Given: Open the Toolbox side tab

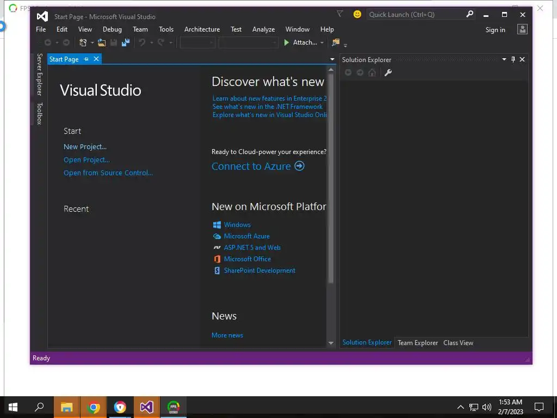Looking at the screenshot, I should pyautogui.click(x=40, y=114).
